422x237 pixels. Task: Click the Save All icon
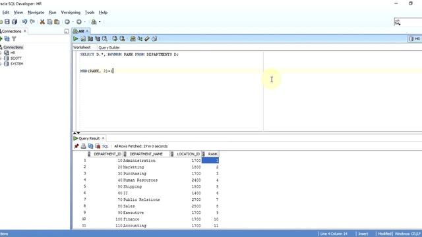[x=15, y=22]
